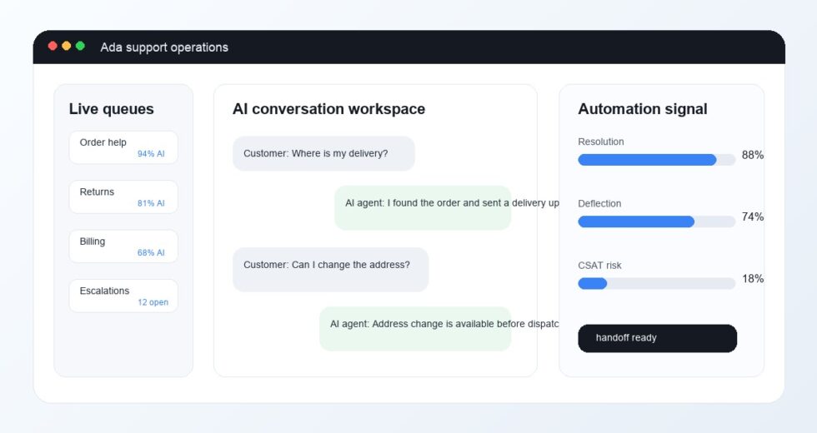Click the CSAT risk progress bar
The height and width of the screenshot is (433, 817).
[x=657, y=284]
